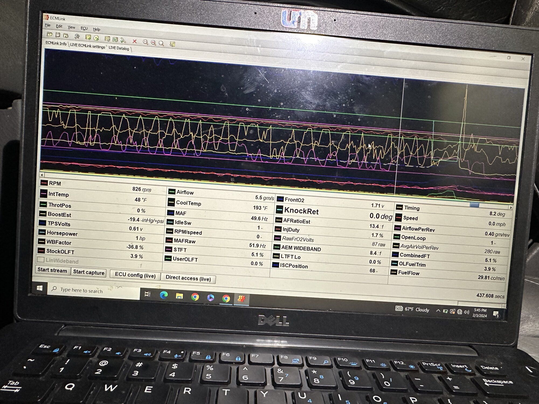The height and width of the screenshot is (404, 539).
Task: Click the open folder toolbar icon
Action: coord(50,34)
